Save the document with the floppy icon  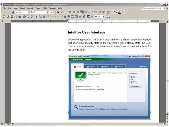pos(12,16)
